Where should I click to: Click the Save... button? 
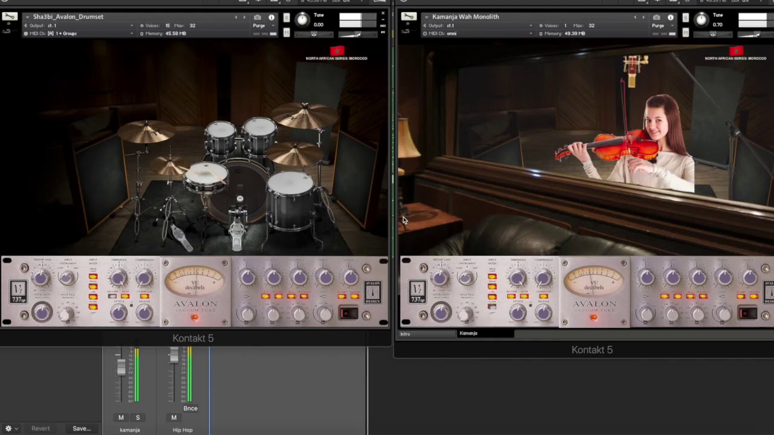[82, 428]
